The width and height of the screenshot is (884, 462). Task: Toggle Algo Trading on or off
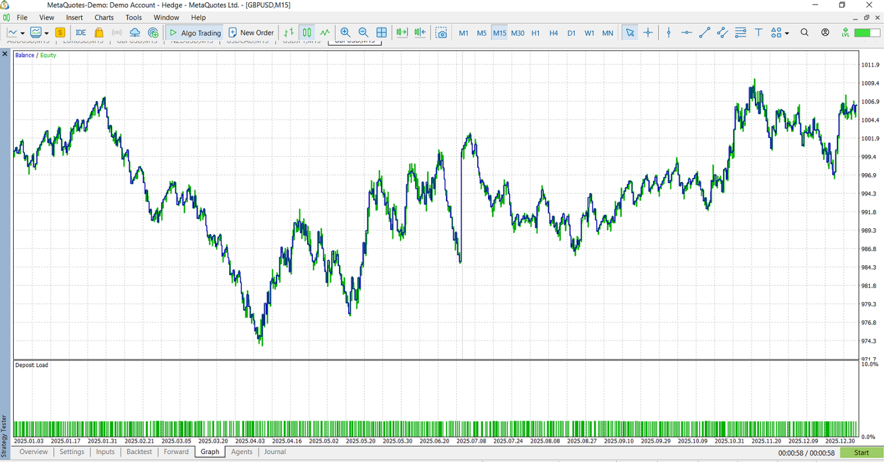coord(195,33)
